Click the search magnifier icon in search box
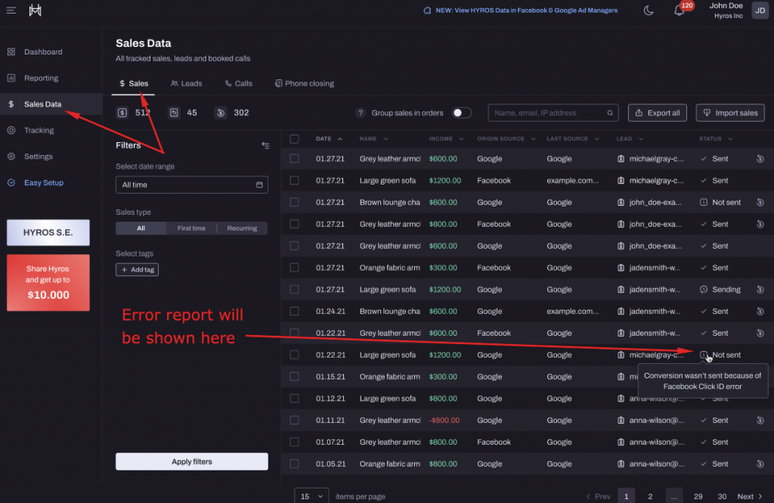 pyautogui.click(x=610, y=113)
